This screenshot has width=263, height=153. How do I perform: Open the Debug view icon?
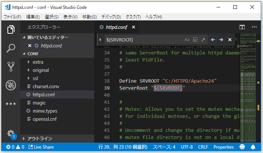(x=11, y=85)
